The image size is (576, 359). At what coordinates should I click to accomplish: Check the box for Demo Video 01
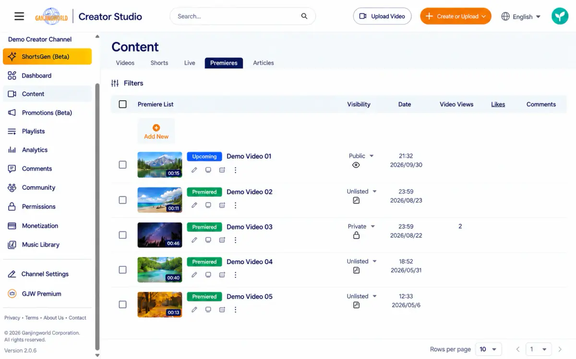(x=123, y=165)
